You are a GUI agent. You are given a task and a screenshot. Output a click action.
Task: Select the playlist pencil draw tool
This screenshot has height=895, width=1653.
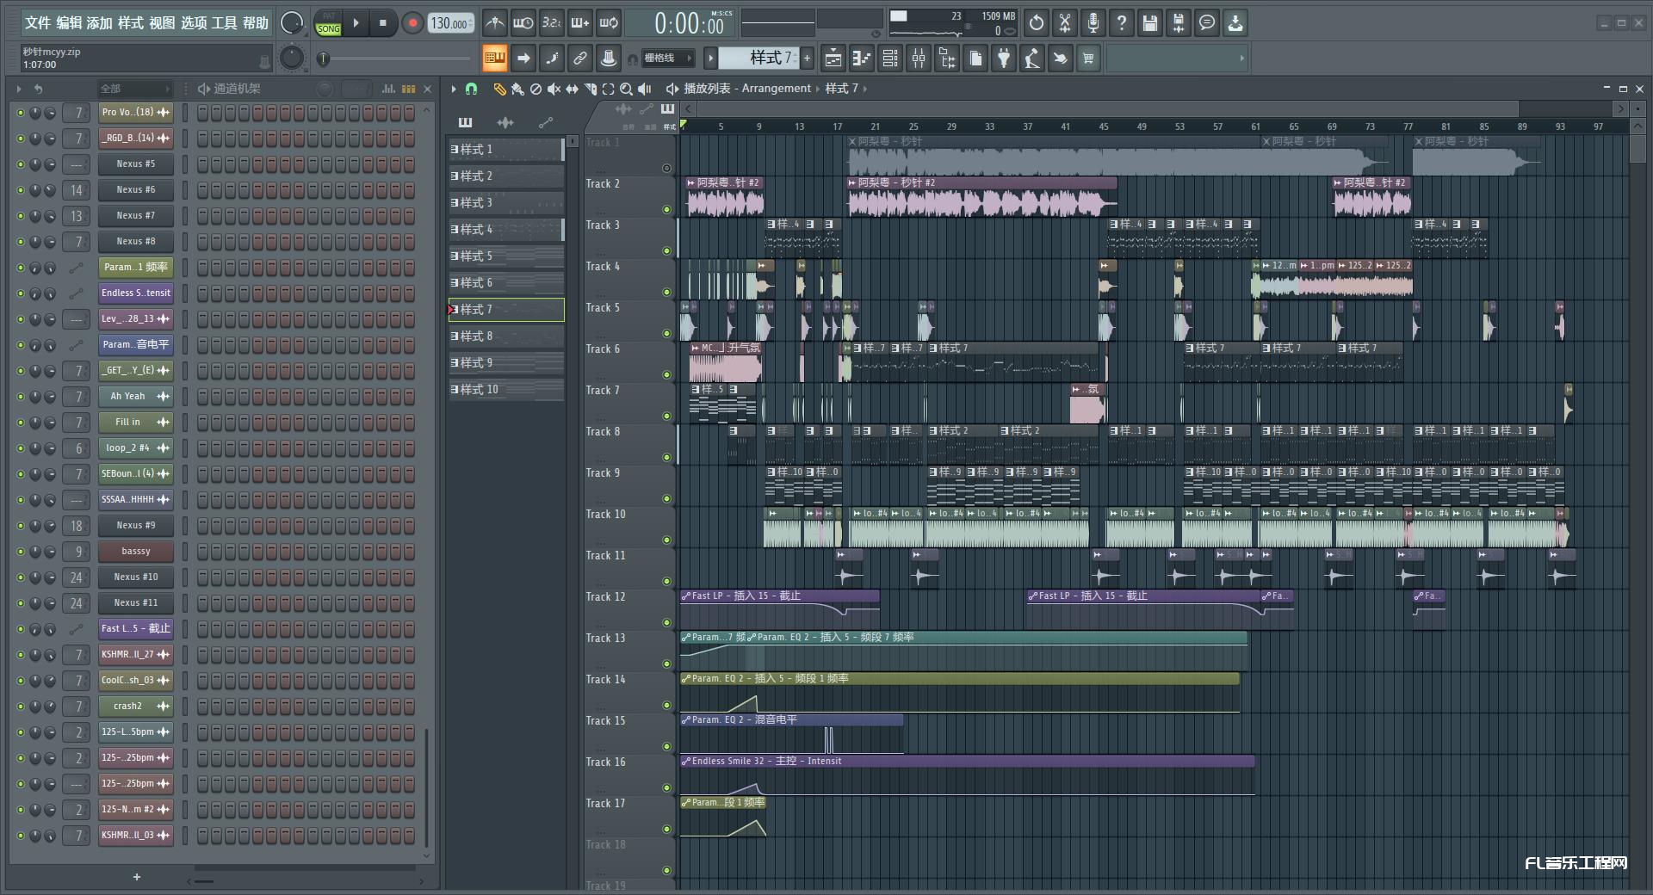point(499,89)
